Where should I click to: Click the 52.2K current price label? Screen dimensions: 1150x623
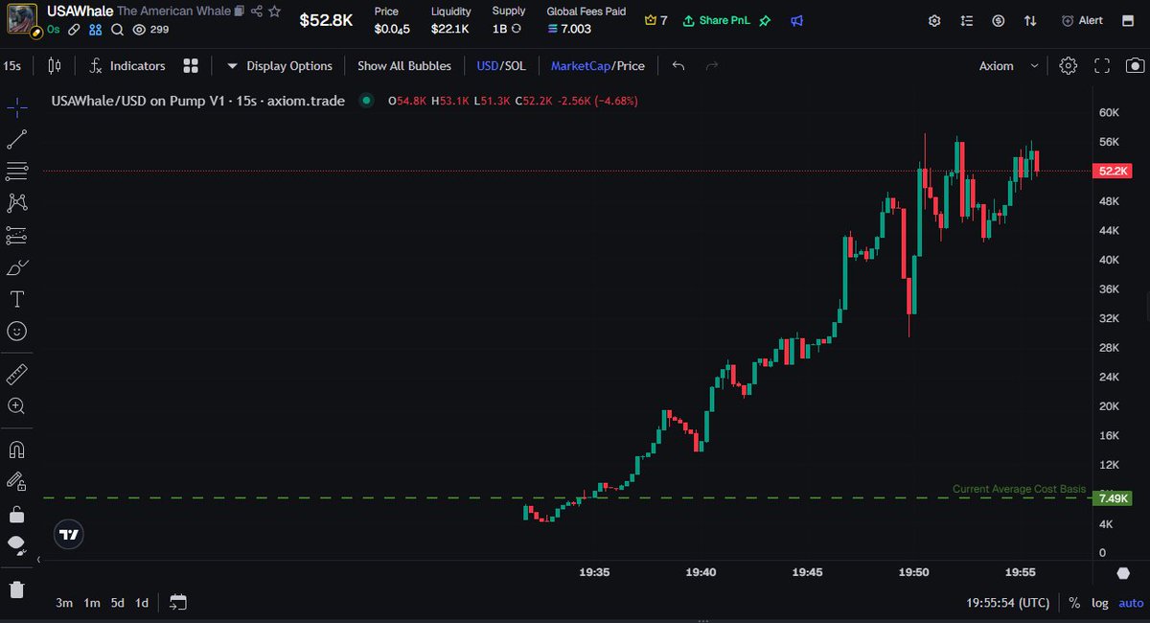click(1113, 171)
